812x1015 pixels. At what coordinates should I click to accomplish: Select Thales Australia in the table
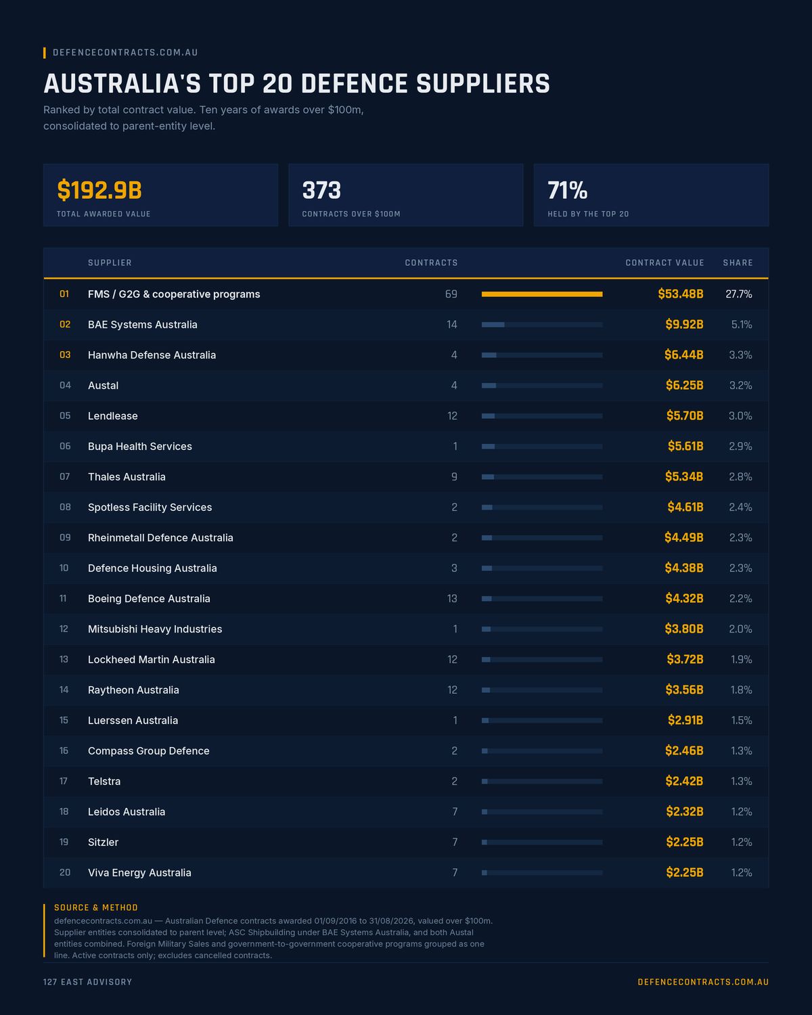tap(127, 477)
